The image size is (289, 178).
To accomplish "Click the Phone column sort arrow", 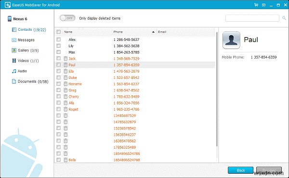I will 153,32.
